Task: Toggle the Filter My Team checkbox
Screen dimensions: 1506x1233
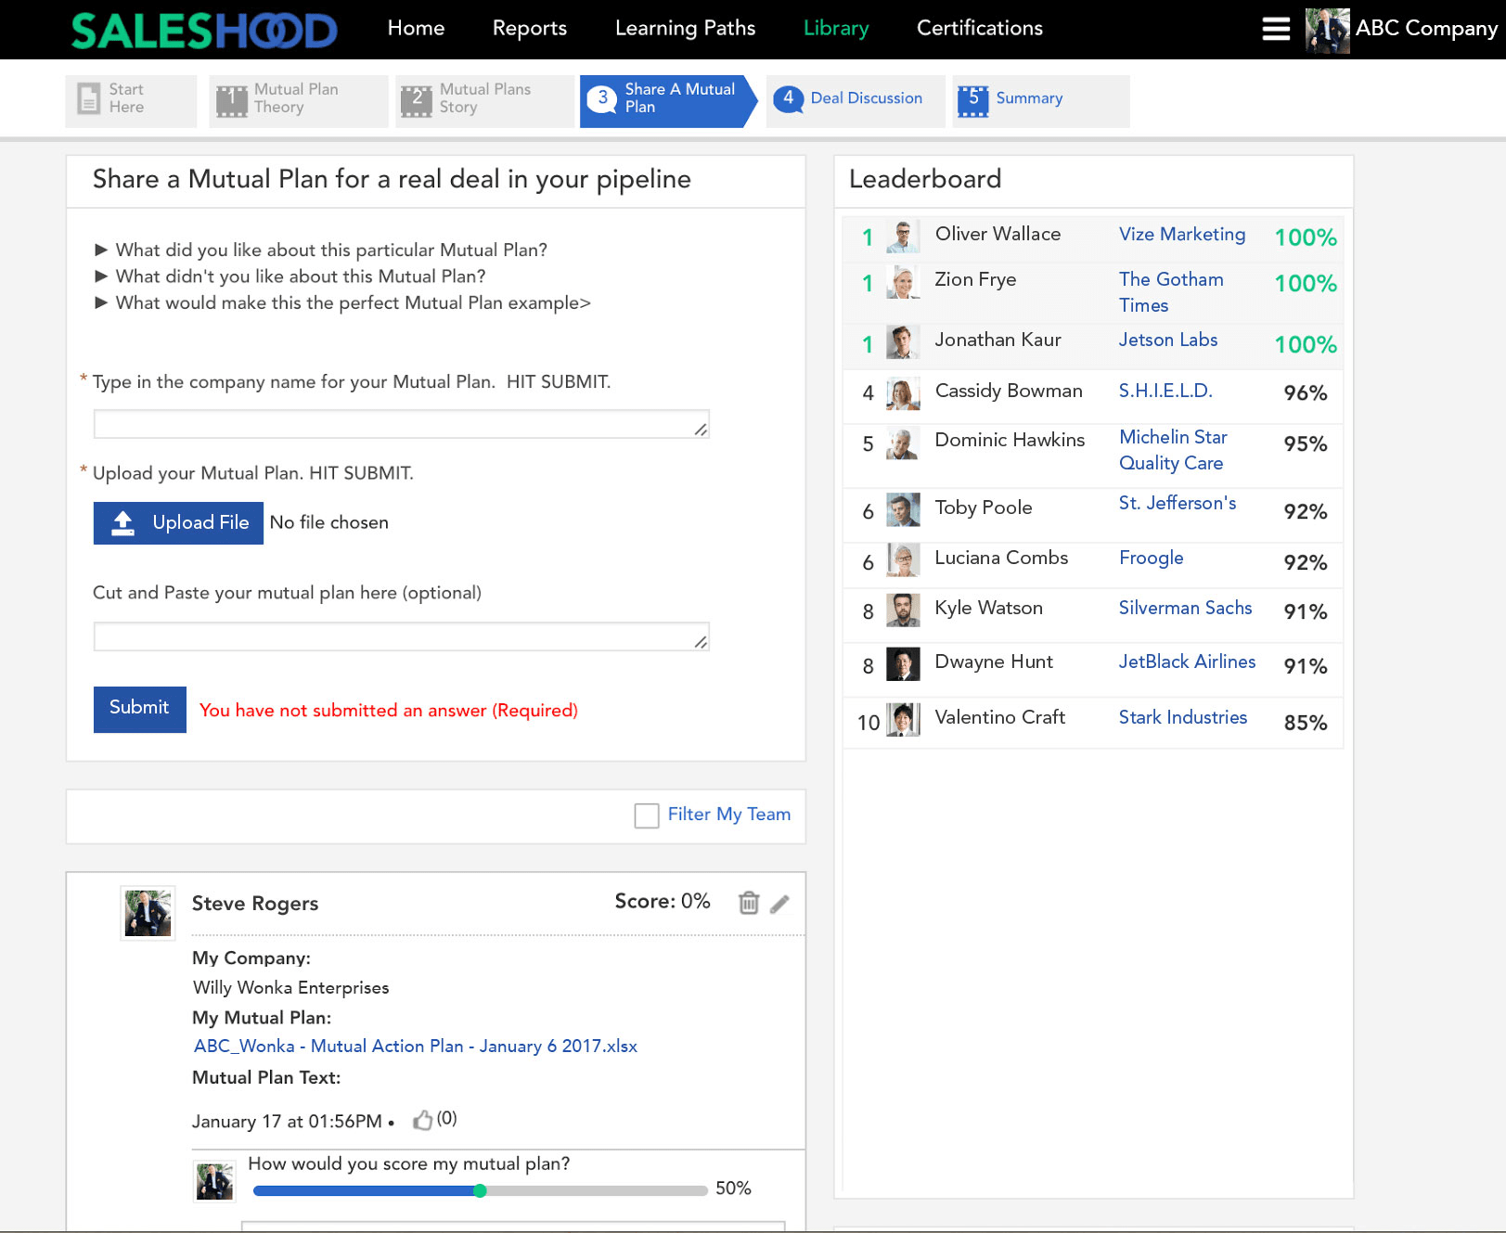Action: [x=647, y=816]
